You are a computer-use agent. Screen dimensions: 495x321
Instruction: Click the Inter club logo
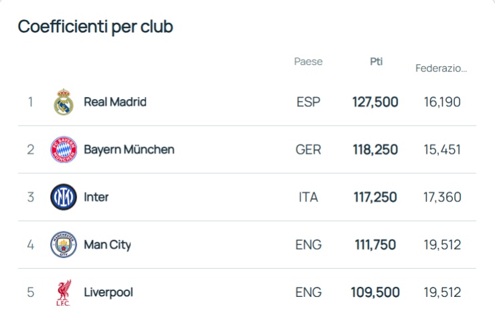coord(64,197)
